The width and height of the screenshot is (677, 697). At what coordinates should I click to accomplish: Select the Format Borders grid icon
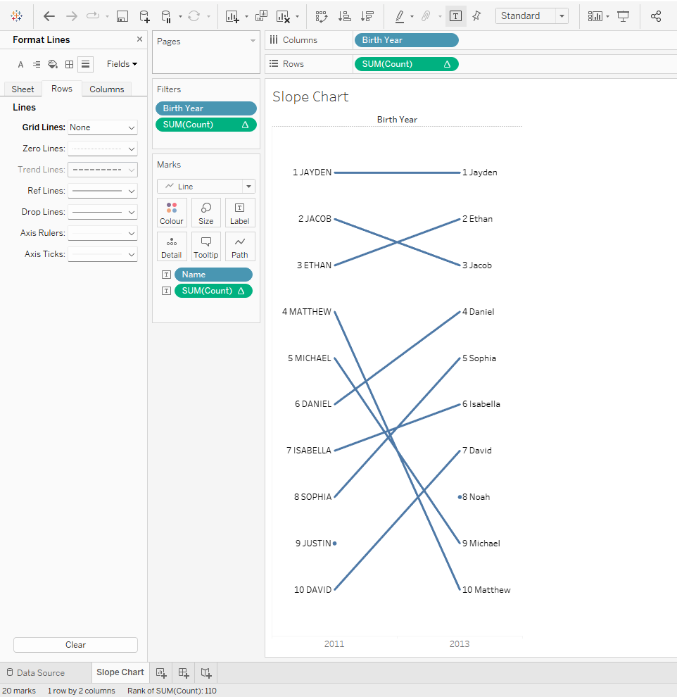coord(69,64)
